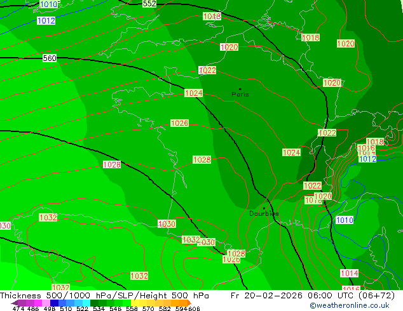
Task: Click the 1024 pressure label west of Paris
Action: [193, 93]
